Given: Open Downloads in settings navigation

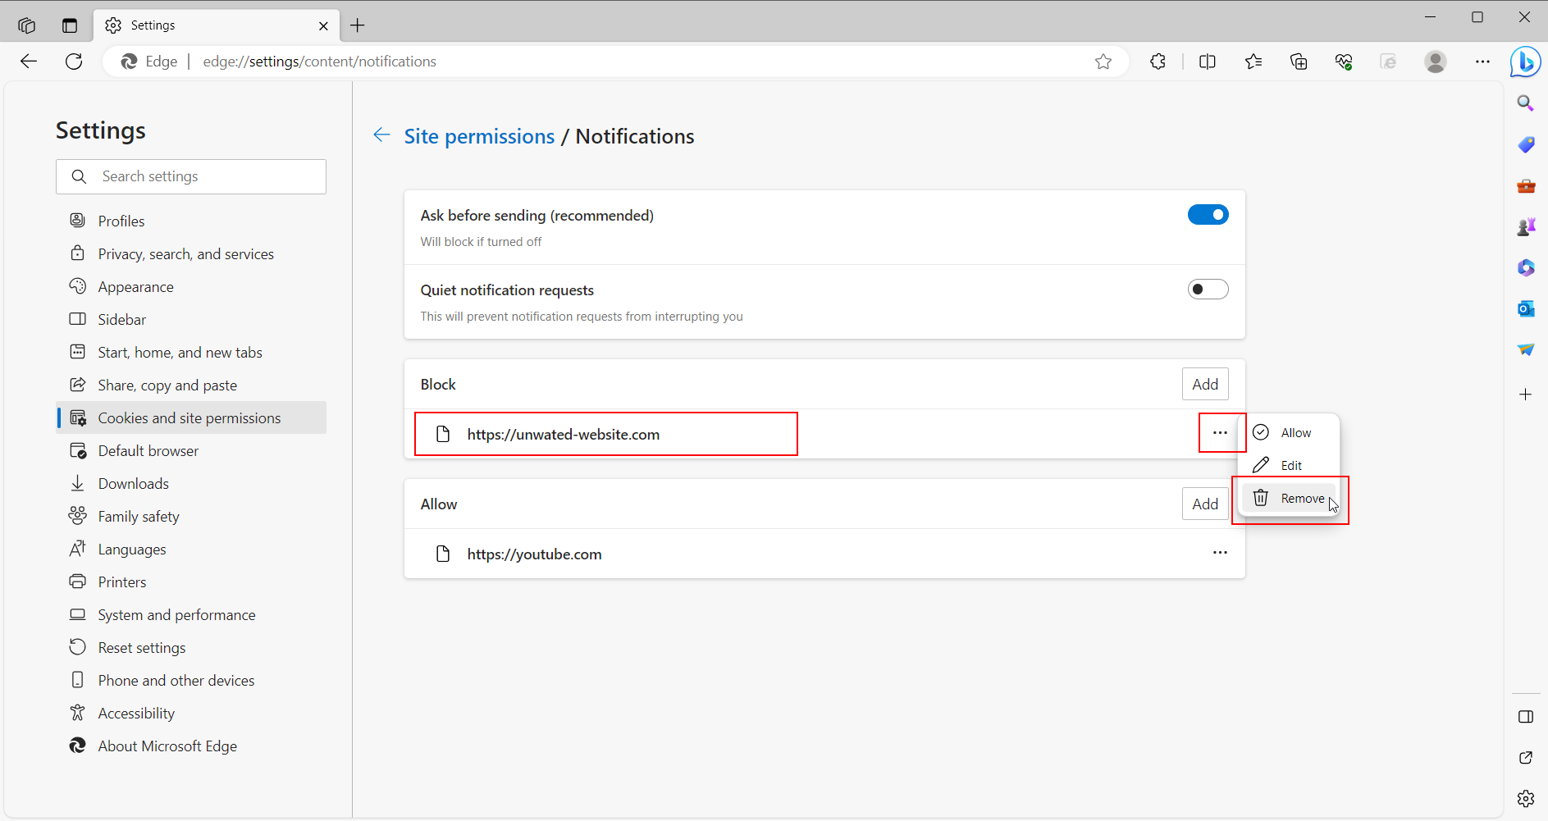Looking at the screenshot, I should [133, 484].
